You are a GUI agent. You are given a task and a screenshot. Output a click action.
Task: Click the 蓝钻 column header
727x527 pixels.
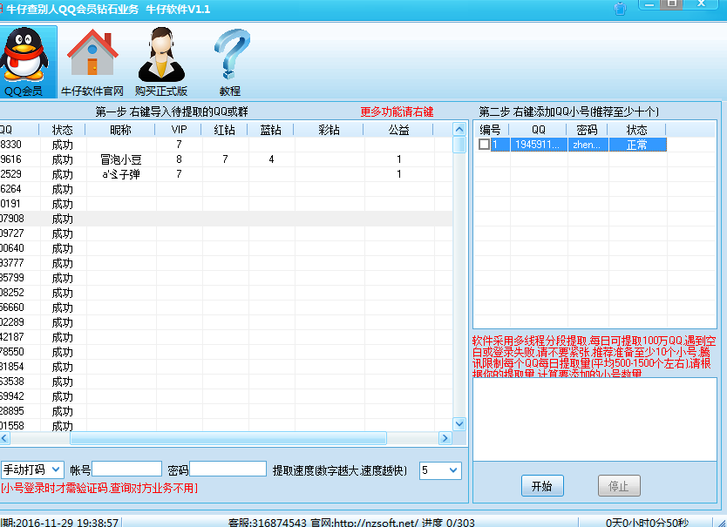click(271, 130)
